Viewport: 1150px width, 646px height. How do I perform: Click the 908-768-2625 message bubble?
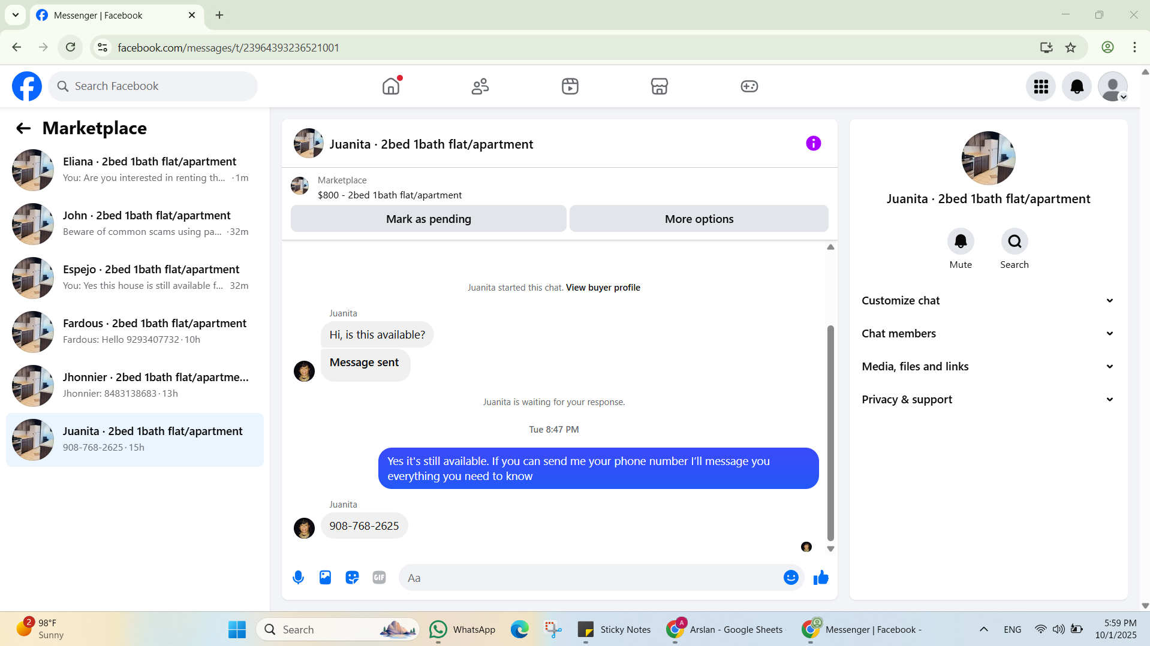(364, 526)
